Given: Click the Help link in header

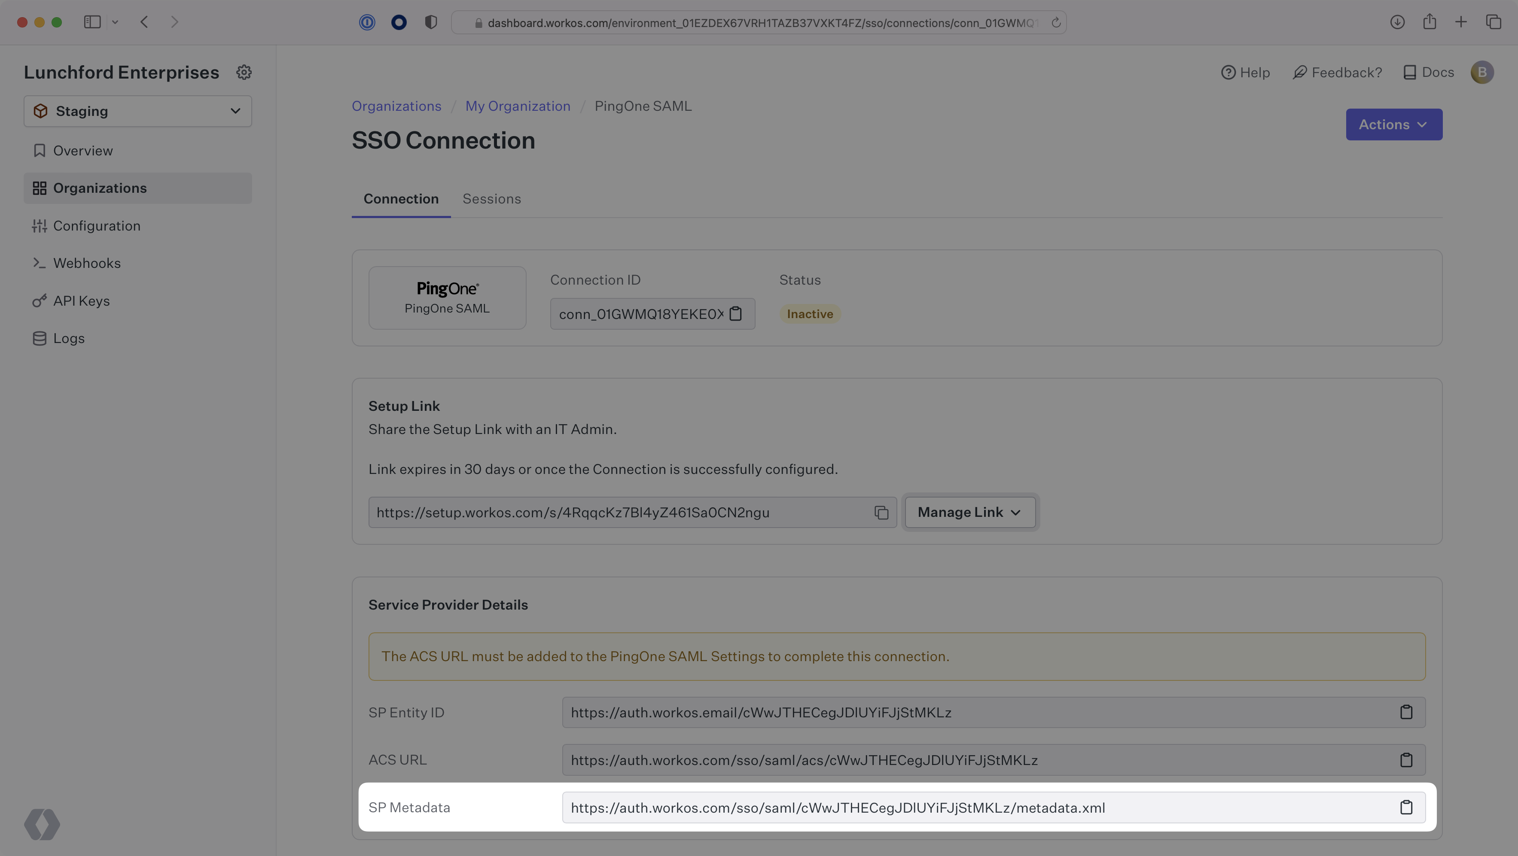Looking at the screenshot, I should click(1244, 72).
